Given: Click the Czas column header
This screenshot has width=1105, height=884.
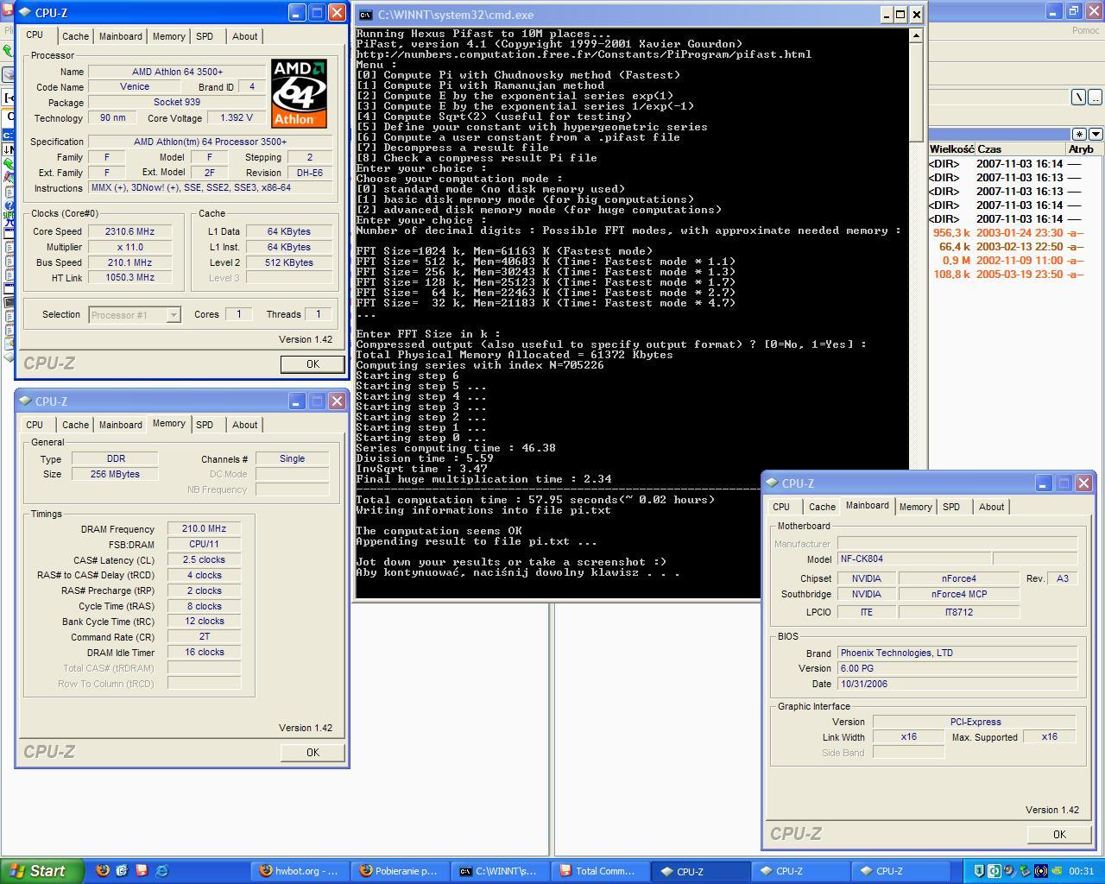Looking at the screenshot, I should click(x=1020, y=149).
